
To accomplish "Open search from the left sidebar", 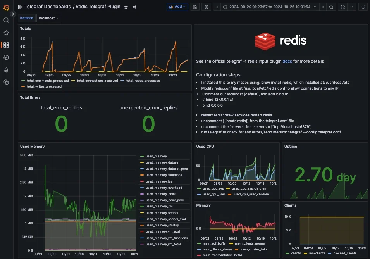I will (x=6, y=20).
